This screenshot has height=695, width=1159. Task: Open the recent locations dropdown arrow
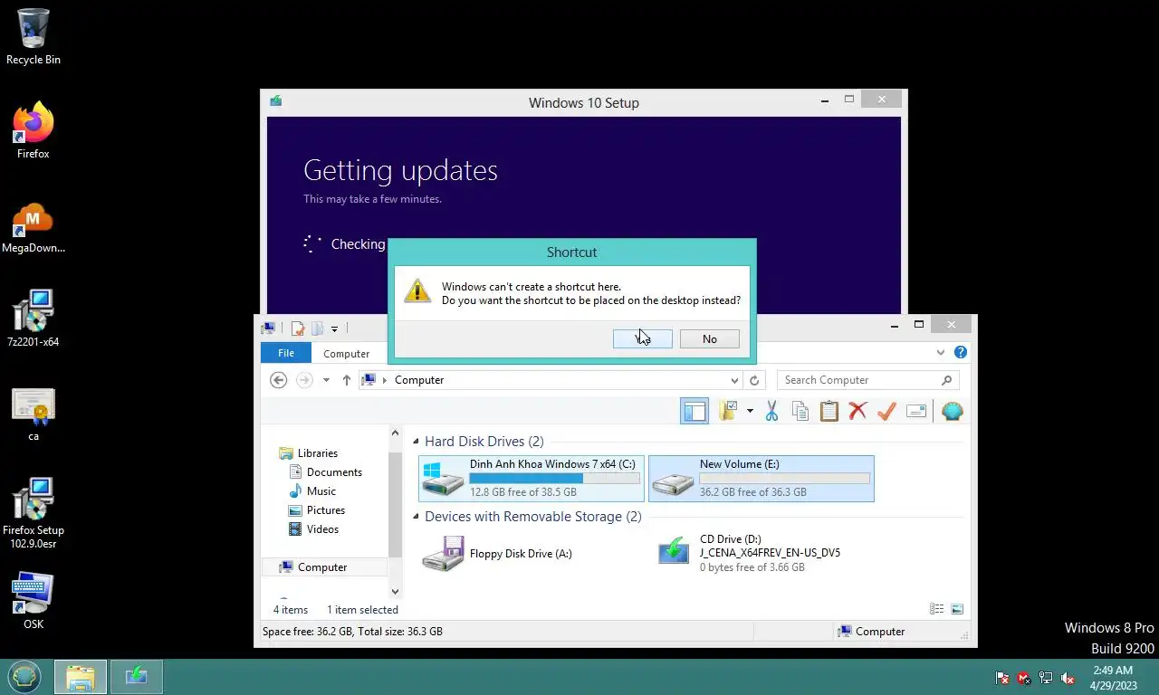coord(326,380)
